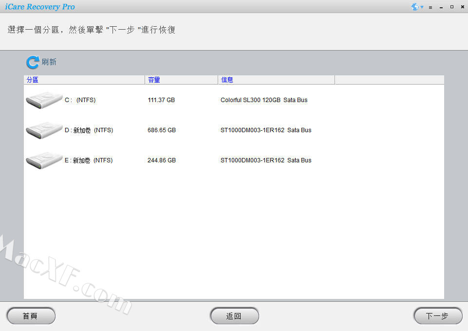
Task: Click the 刷新 refresh label
Action: pyautogui.click(x=49, y=62)
